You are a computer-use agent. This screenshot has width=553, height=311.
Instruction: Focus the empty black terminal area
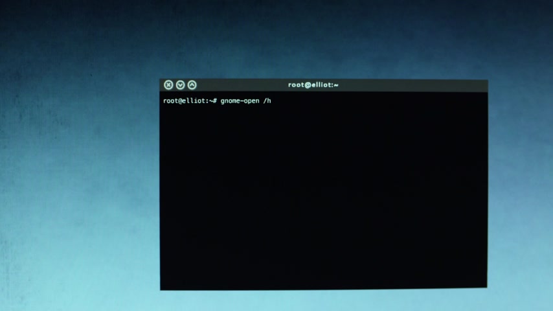coord(324,194)
